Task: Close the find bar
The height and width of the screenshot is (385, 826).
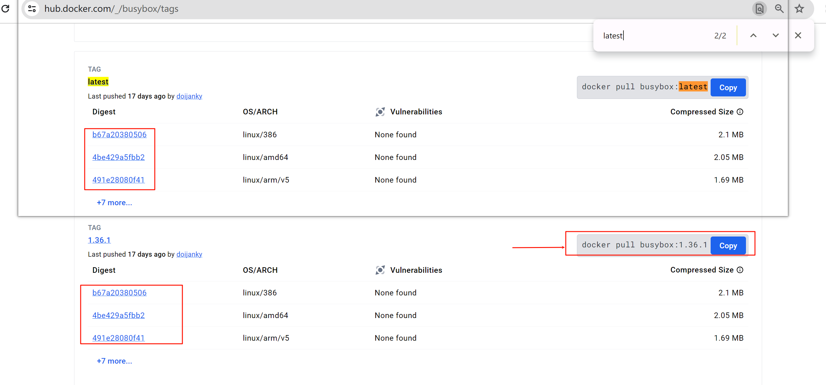Action: click(x=798, y=35)
